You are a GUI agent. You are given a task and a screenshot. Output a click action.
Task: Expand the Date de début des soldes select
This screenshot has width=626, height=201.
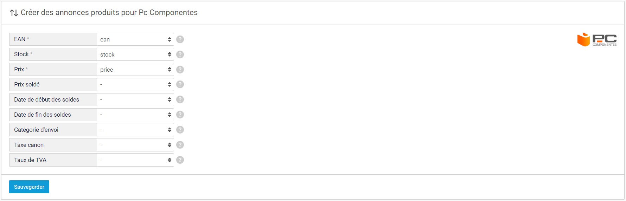coord(135,99)
